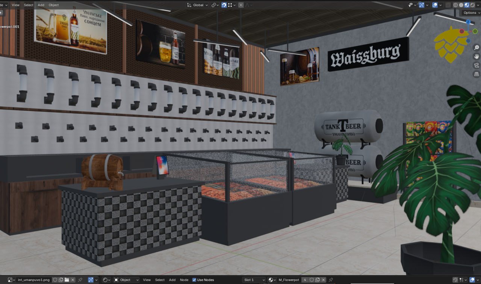Click the zoom magnifier navigation icon
The height and width of the screenshot is (284, 481).
point(476,48)
